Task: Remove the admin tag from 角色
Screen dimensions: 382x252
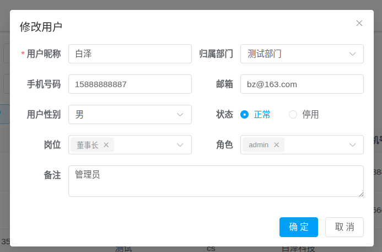Action: pyautogui.click(x=277, y=145)
